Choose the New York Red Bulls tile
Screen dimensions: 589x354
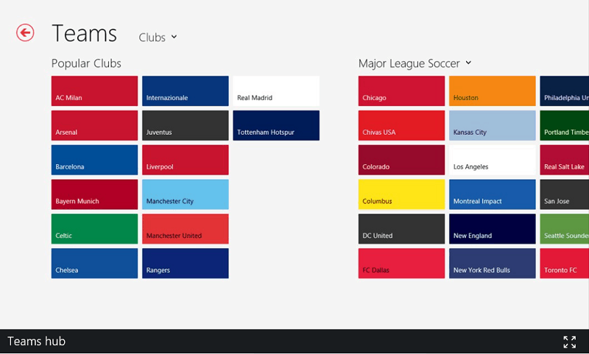pos(493,263)
